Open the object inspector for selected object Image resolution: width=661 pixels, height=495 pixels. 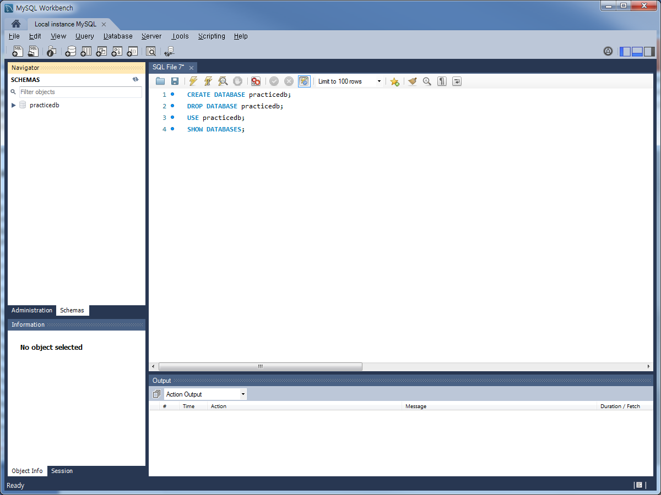51,51
